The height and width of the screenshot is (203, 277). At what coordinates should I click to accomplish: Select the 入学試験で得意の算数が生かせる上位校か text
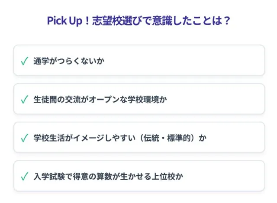click(108, 177)
